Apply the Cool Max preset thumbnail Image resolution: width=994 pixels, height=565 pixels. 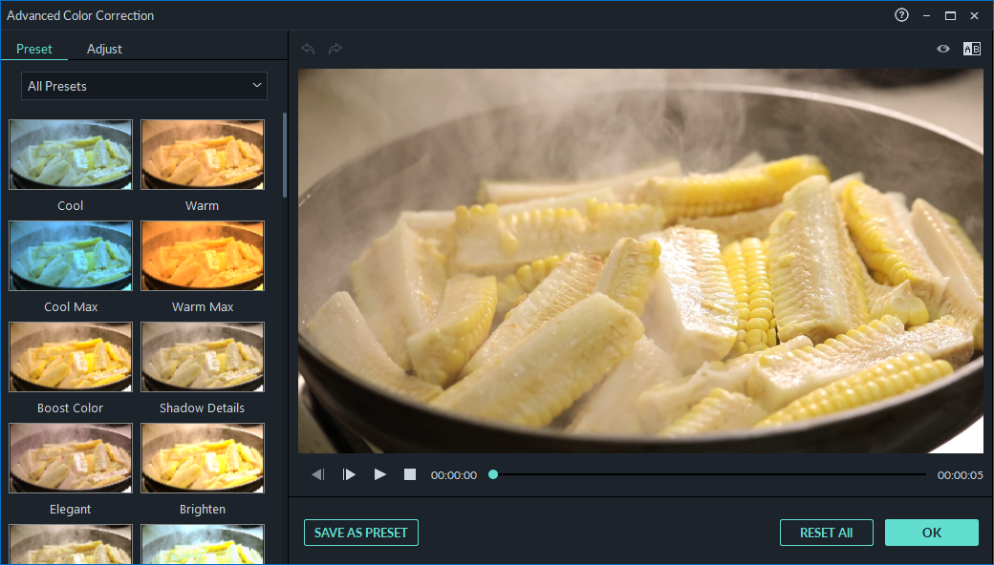click(71, 256)
